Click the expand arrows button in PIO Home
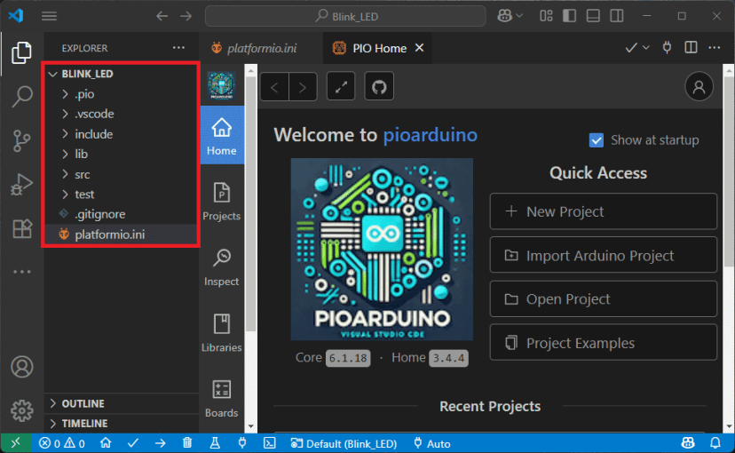This screenshot has height=453, width=735. [x=341, y=86]
